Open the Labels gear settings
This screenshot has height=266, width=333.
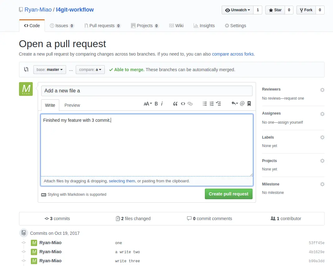322,137
